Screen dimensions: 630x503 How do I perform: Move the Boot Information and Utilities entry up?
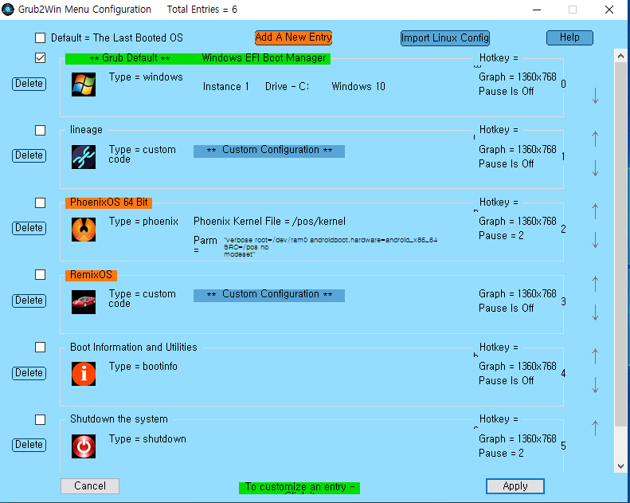[595, 356]
